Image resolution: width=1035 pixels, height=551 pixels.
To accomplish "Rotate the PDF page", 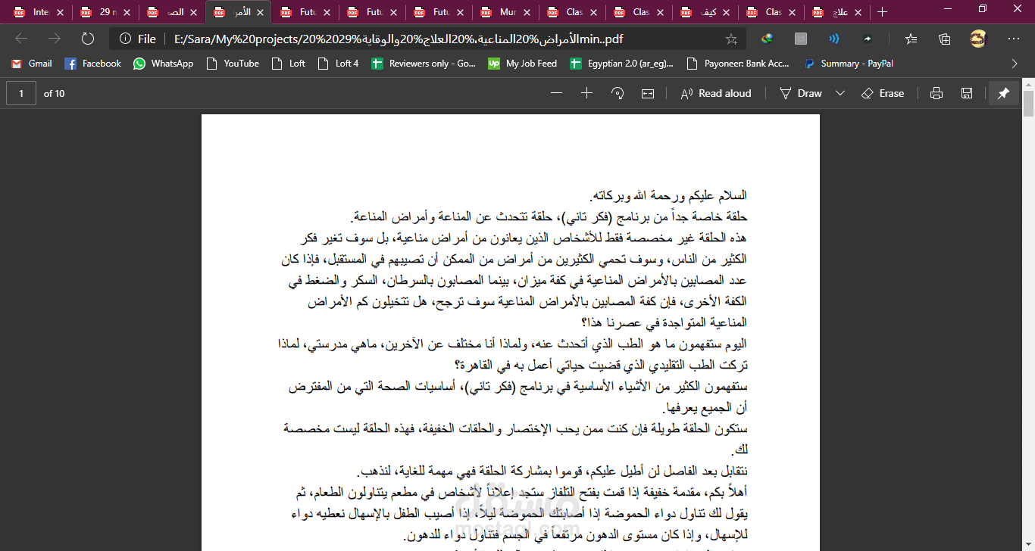I will (618, 93).
